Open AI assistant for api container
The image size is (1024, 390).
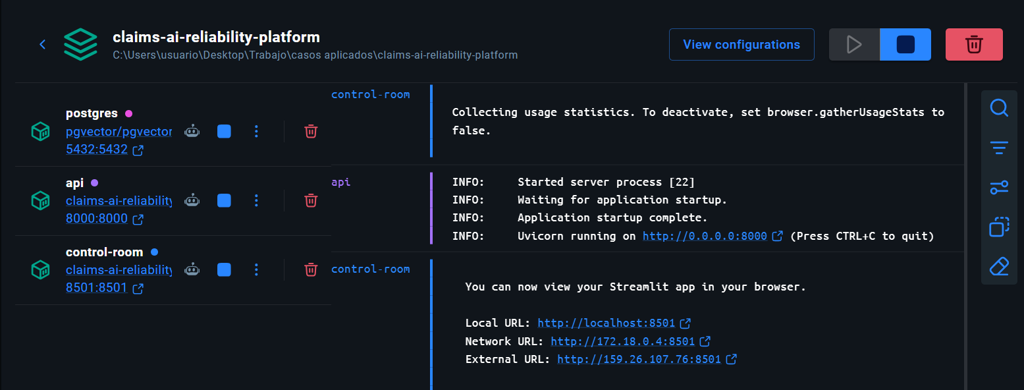192,200
